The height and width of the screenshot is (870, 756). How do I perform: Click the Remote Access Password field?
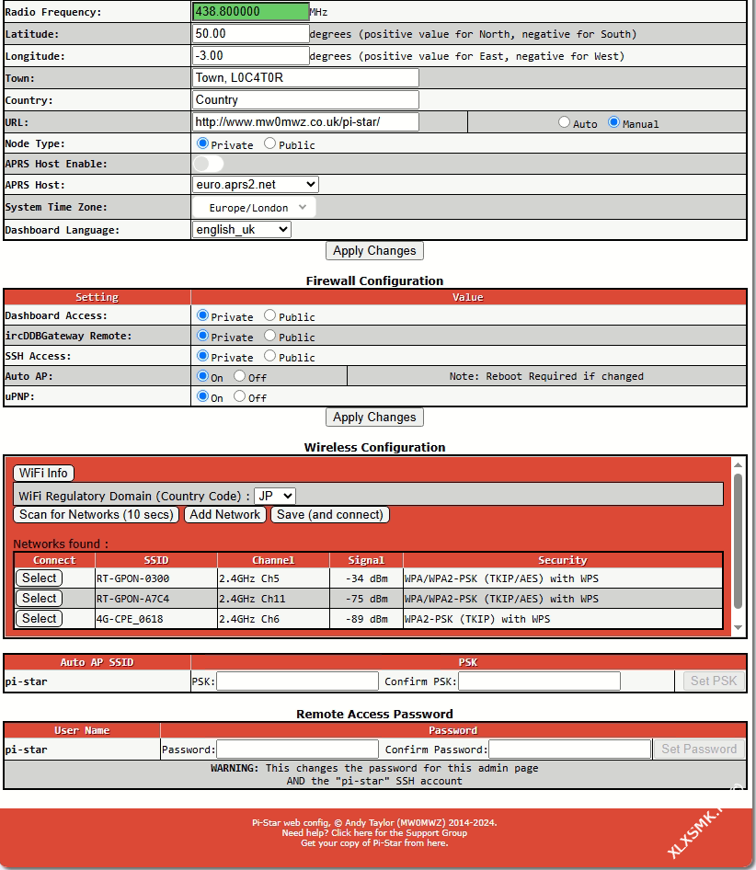click(297, 749)
